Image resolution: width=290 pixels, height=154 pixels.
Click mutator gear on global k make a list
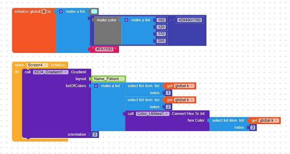pos(61,11)
